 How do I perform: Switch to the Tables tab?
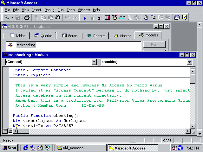click(17, 36)
